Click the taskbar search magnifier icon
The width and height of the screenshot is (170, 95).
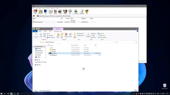click(x=5, y=94)
